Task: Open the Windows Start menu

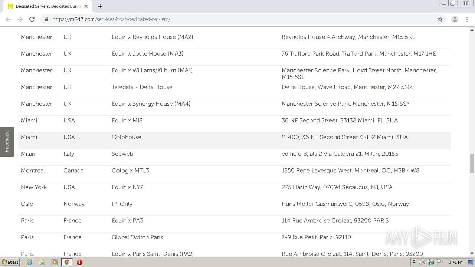Action: click(10, 262)
